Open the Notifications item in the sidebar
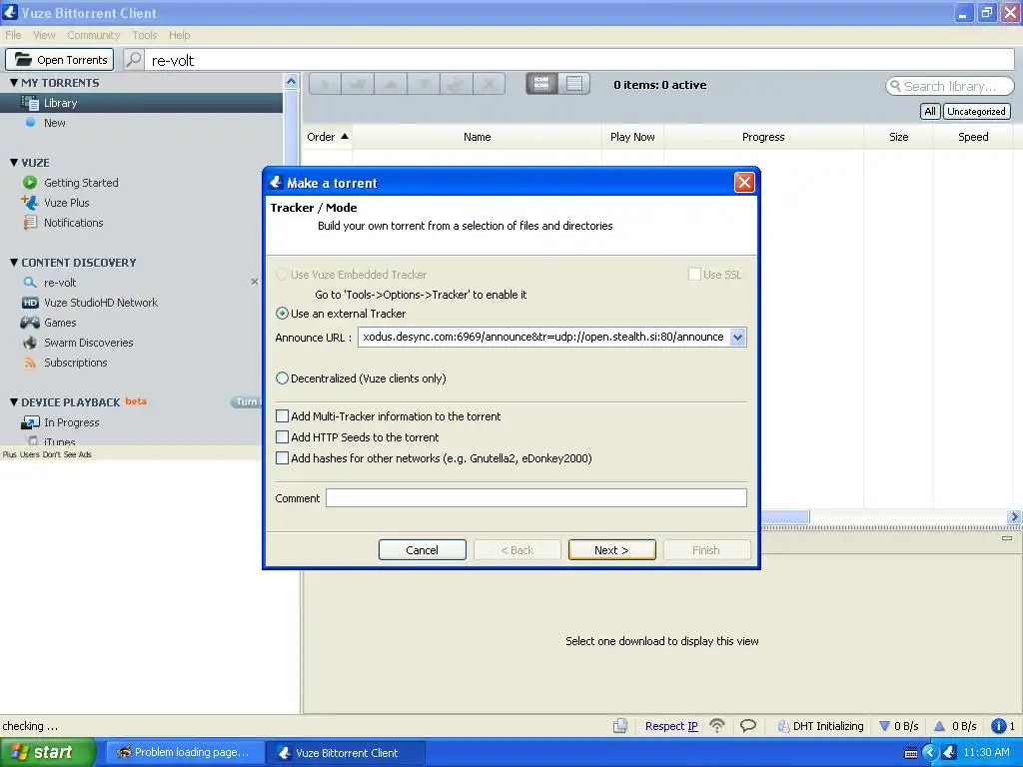The height and width of the screenshot is (767, 1023). (73, 223)
